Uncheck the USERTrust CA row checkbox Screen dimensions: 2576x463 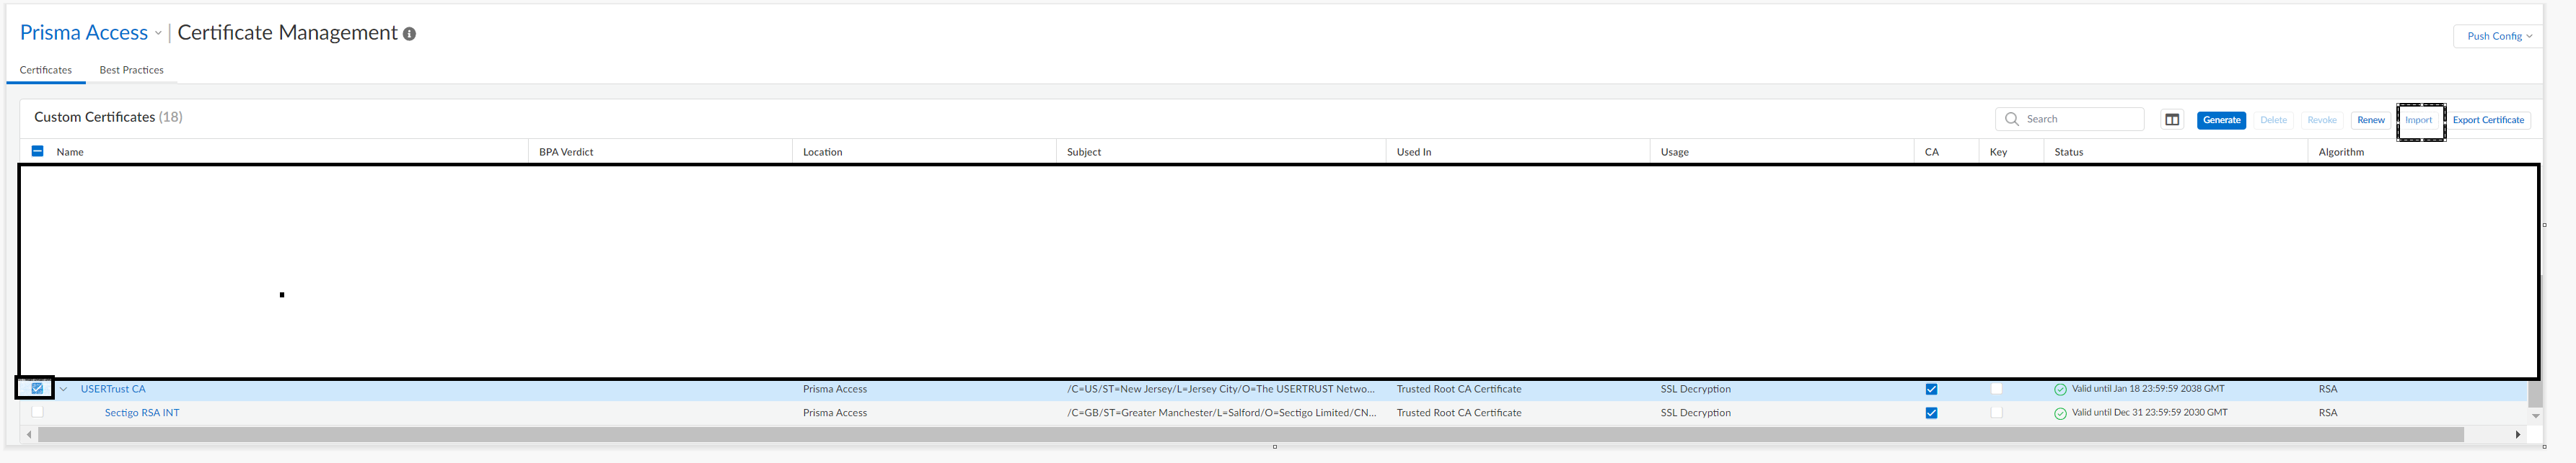(38, 388)
